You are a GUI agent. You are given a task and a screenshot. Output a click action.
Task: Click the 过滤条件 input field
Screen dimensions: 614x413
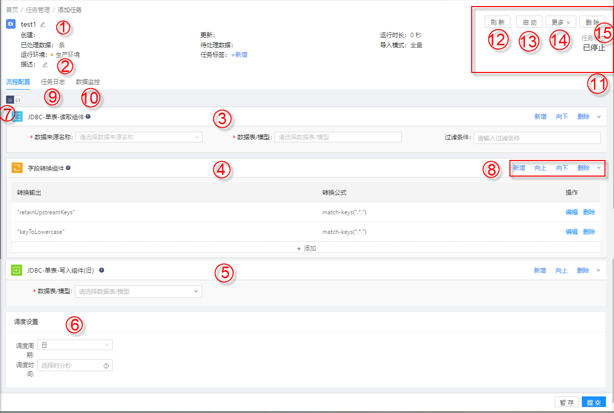tap(537, 138)
